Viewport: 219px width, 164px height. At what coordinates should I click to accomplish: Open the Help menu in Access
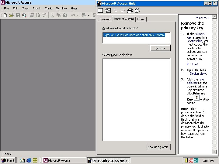74,9
